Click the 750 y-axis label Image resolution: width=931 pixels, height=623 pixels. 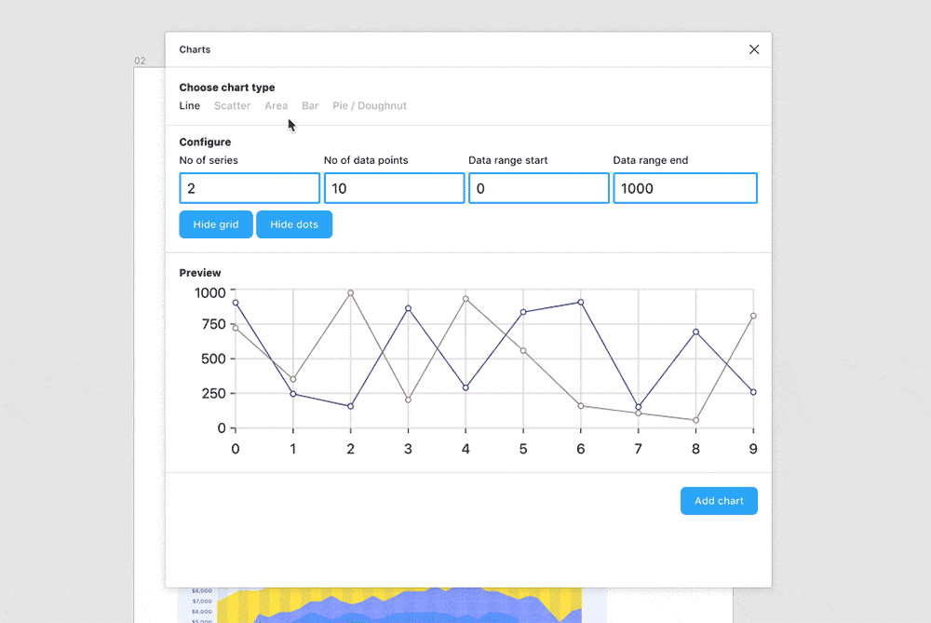coord(214,324)
